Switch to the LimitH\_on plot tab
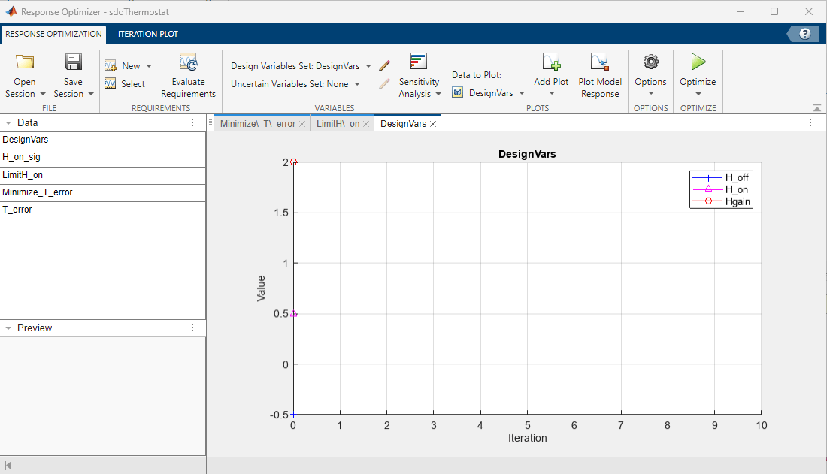 coord(338,124)
